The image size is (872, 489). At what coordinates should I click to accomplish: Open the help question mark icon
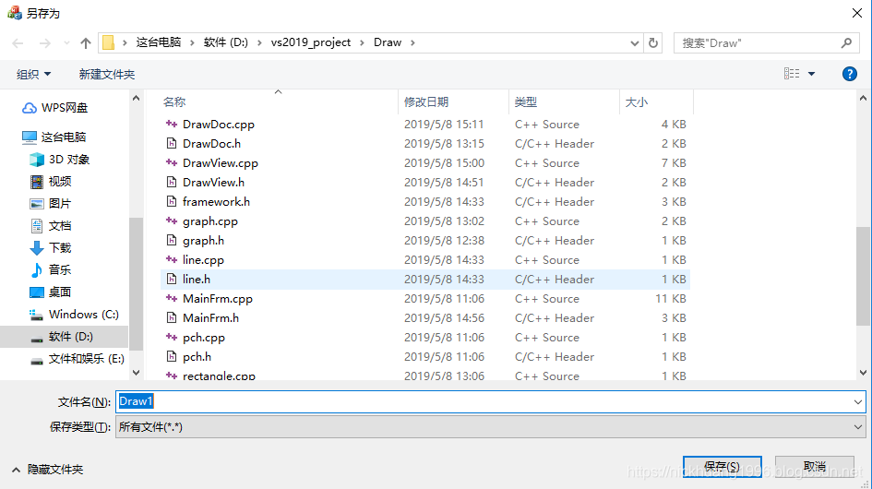click(849, 74)
